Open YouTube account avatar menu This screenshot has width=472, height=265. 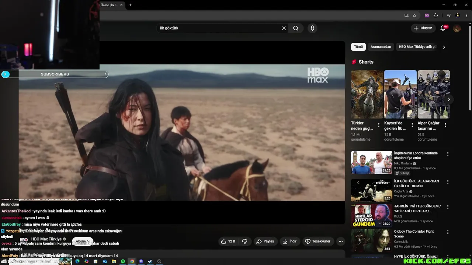point(457,28)
